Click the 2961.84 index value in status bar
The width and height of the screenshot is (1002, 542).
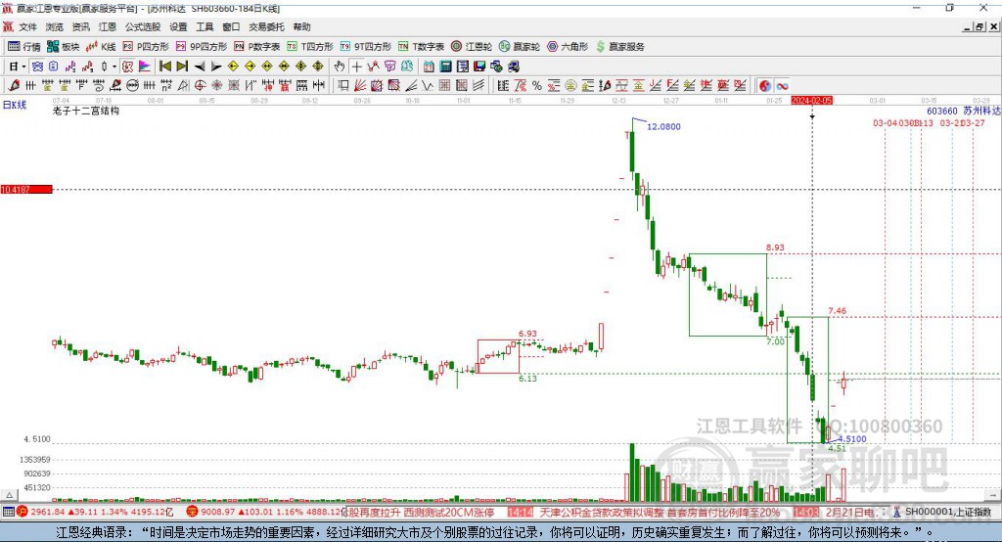(48, 512)
